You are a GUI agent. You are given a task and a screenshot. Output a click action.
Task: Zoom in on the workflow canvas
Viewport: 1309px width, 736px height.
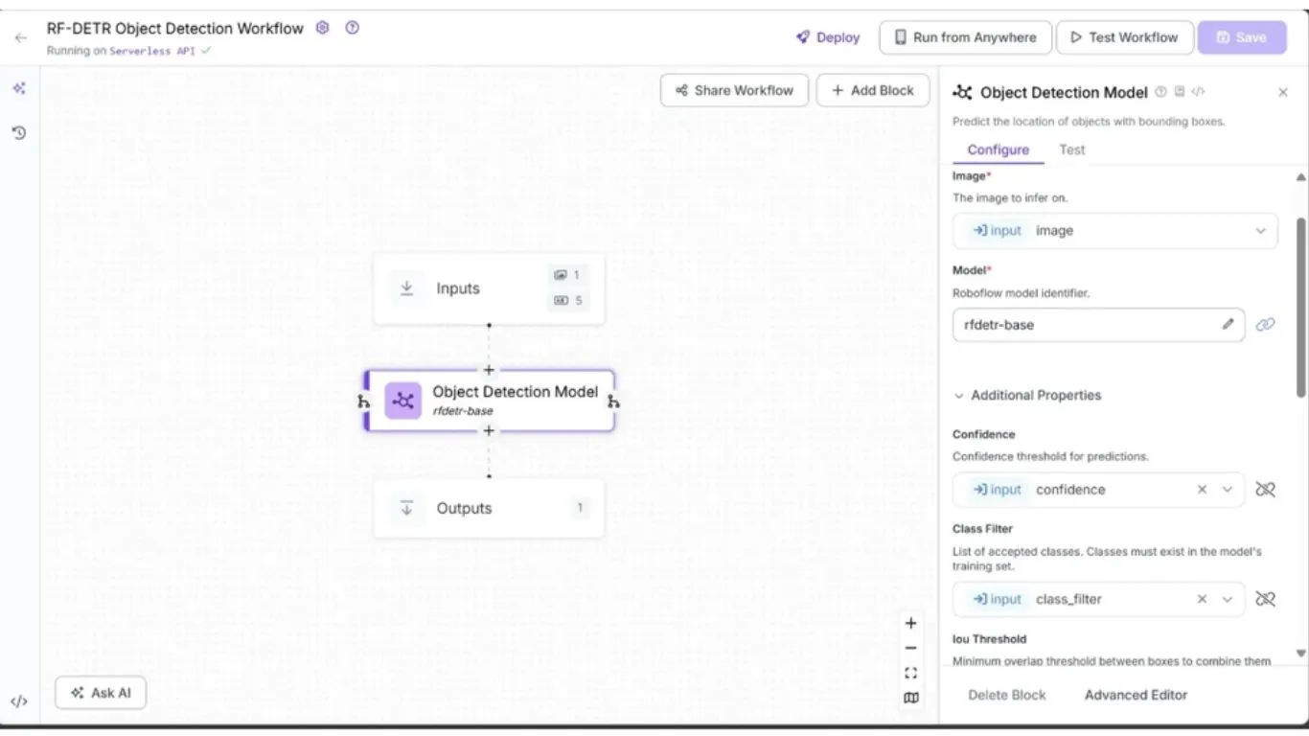(911, 623)
